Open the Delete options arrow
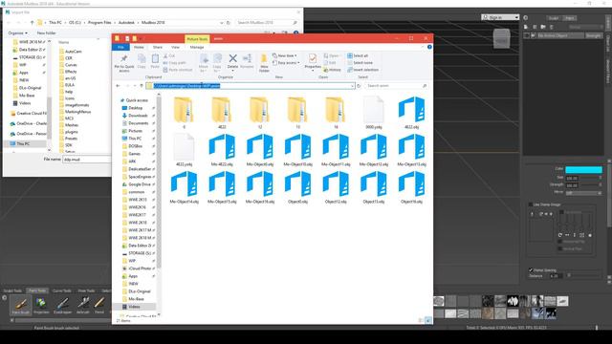 [x=232, y=71]
